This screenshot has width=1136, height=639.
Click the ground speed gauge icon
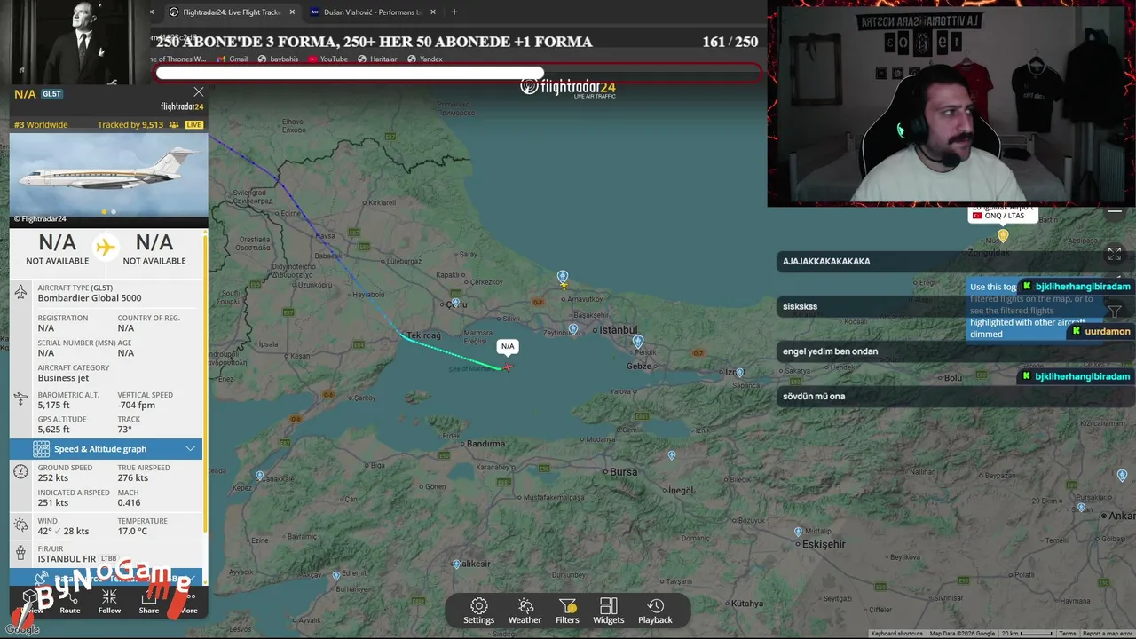pos(21,472)
